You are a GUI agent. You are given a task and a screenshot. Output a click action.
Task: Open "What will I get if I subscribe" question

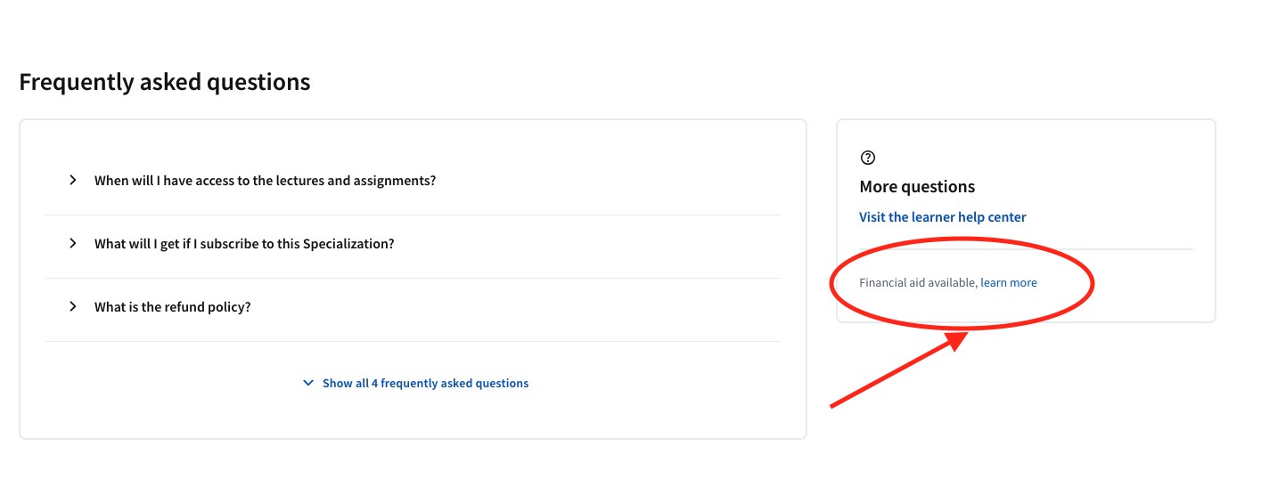coord(243,244)
